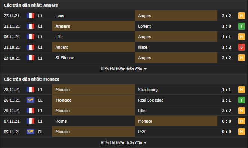Select the Nice team name in the 31.10.21 match
This screenshot has height=148, width=248.
(x=143, y=47)
